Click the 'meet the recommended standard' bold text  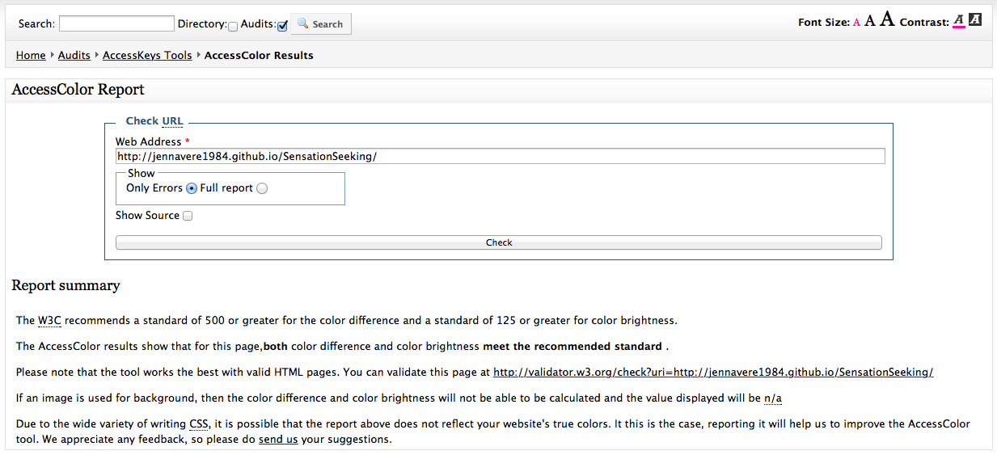[572, 347]
